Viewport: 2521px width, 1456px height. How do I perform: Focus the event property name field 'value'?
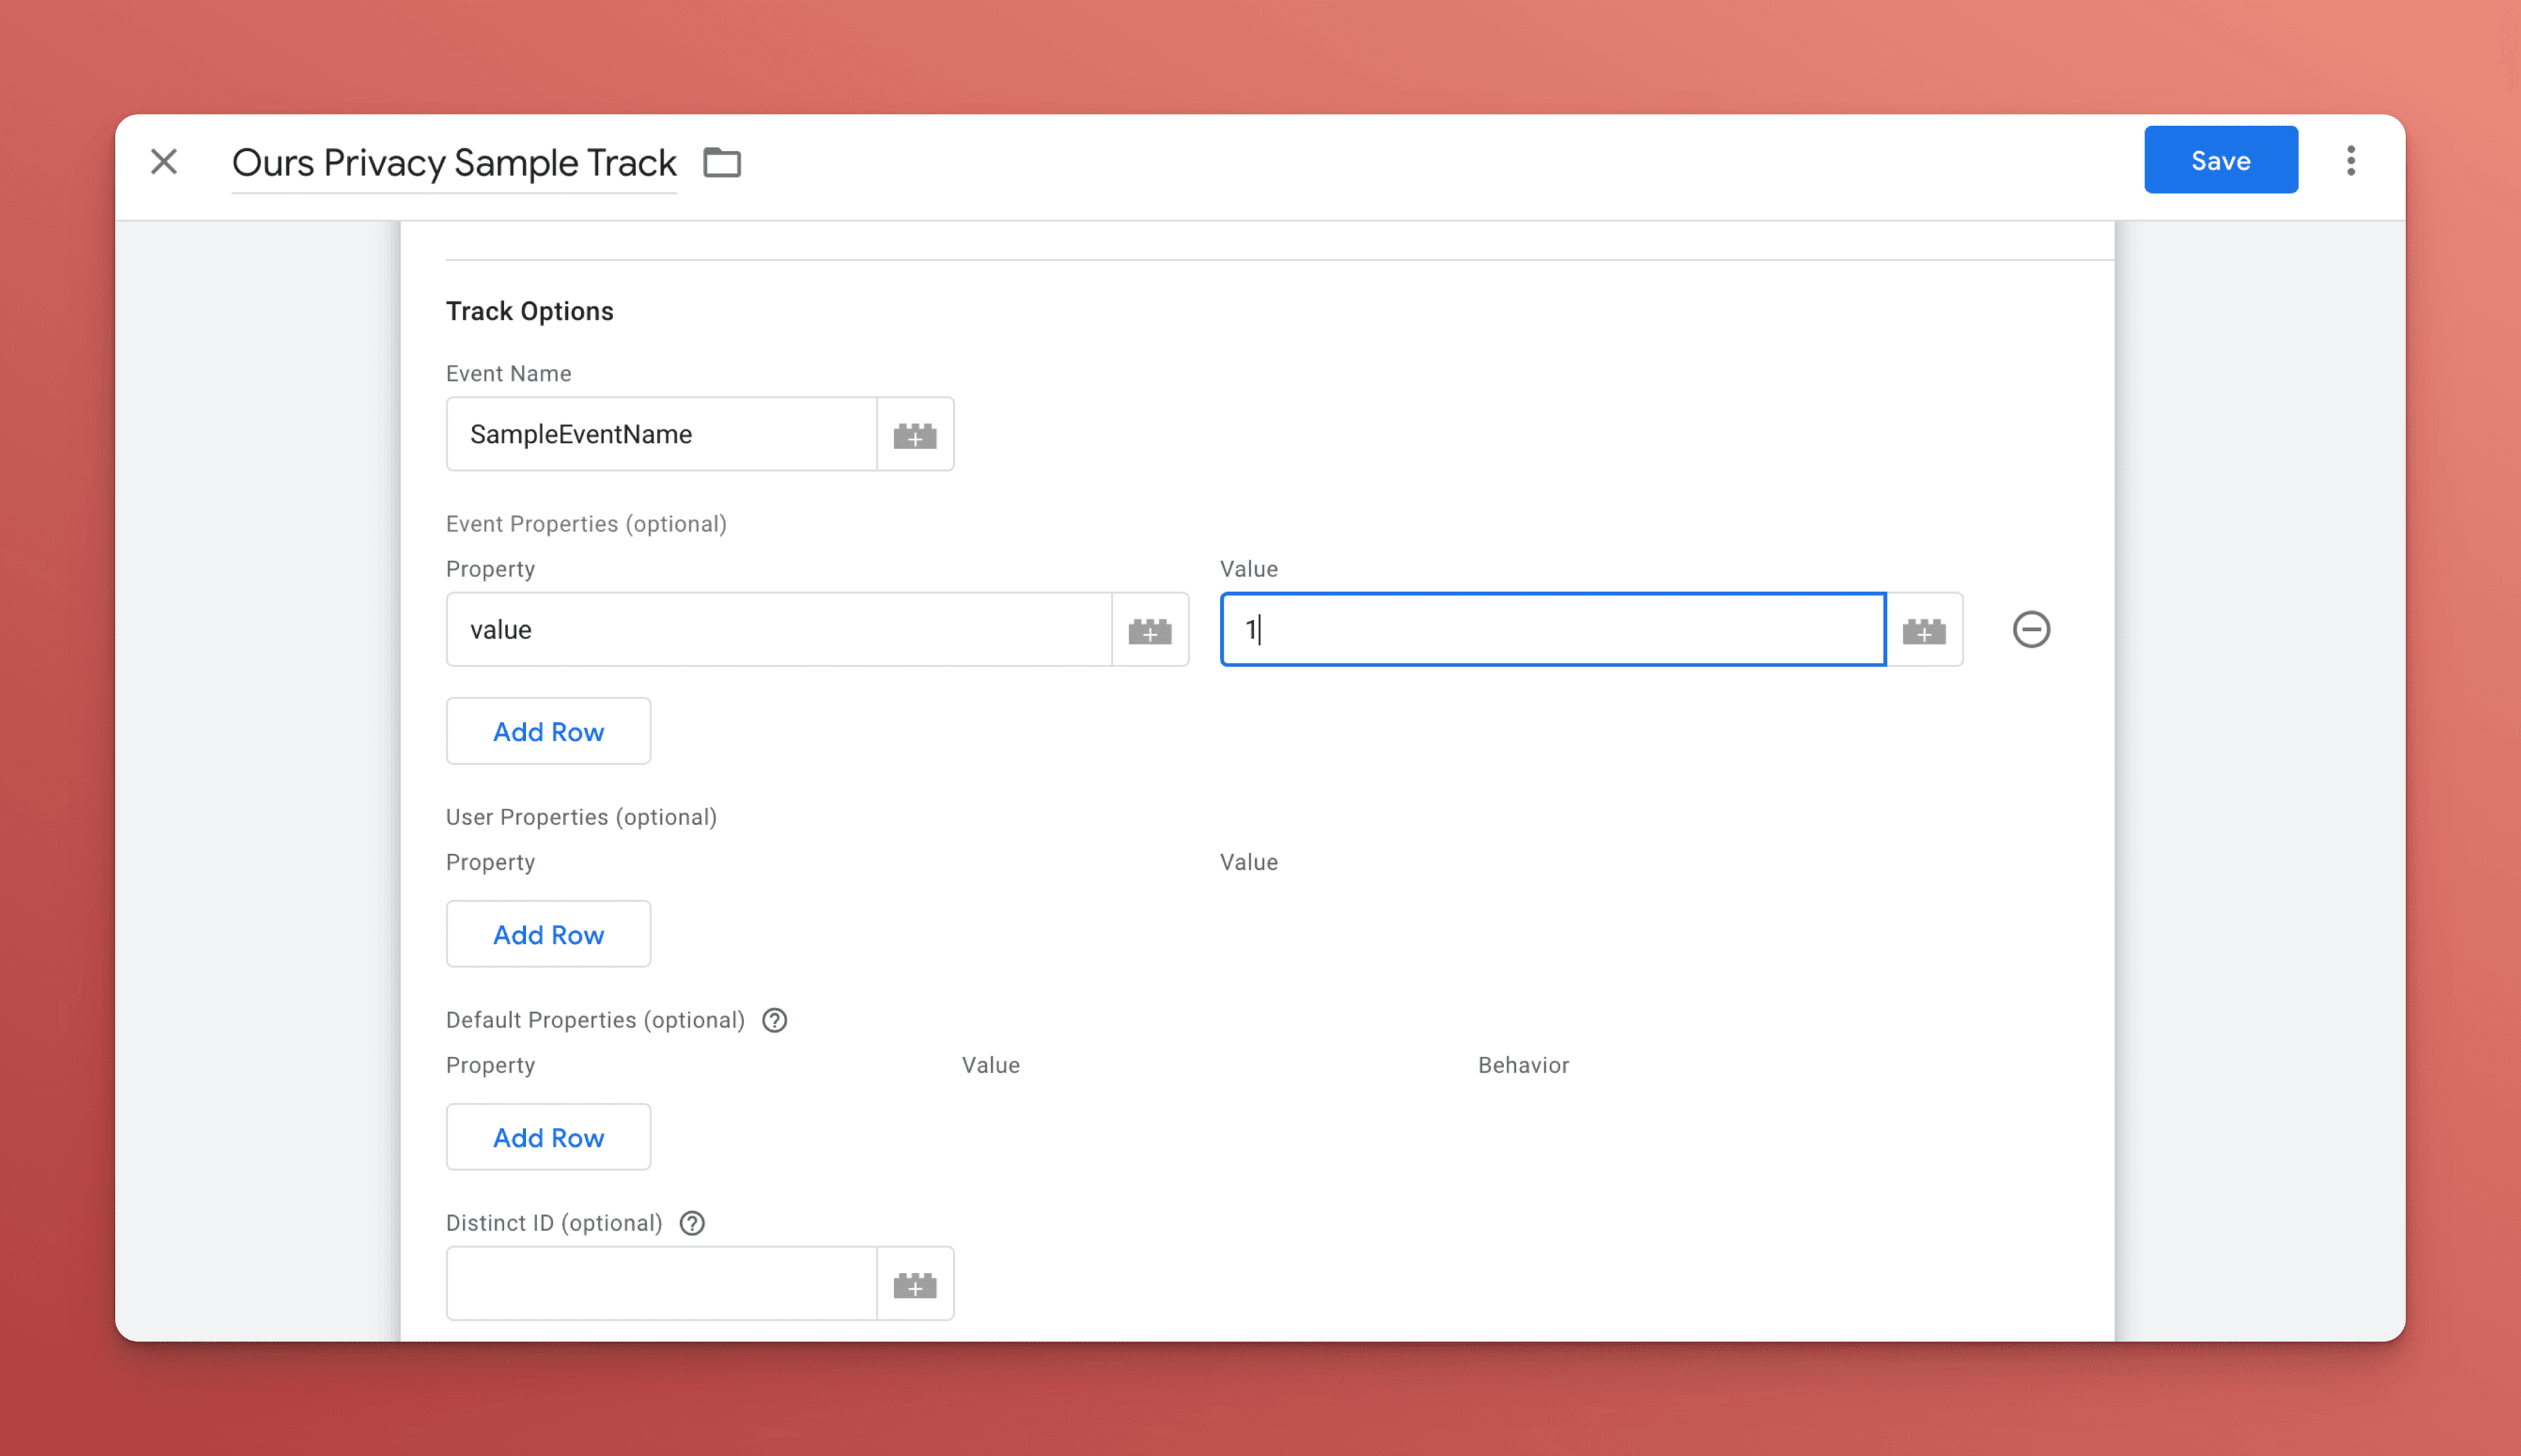778,630
